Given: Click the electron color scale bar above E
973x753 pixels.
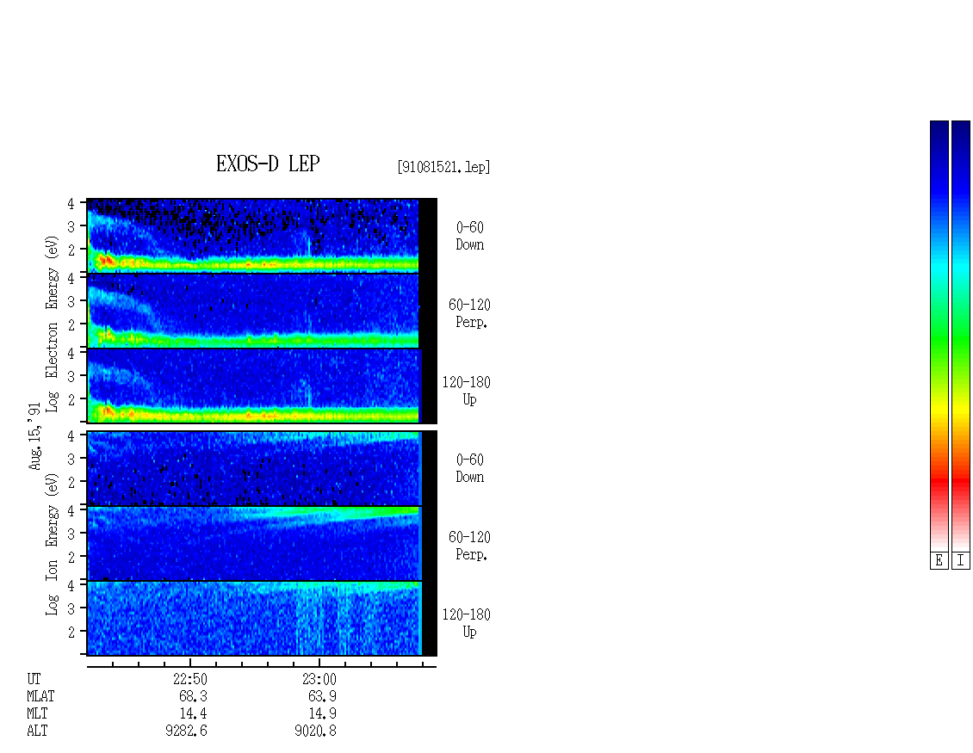Looking at the screenshot, I should [939, 336].
